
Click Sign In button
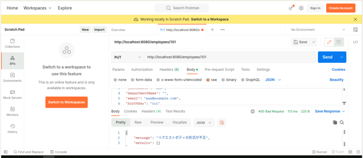pyautogui.click(x=315, y=8)
